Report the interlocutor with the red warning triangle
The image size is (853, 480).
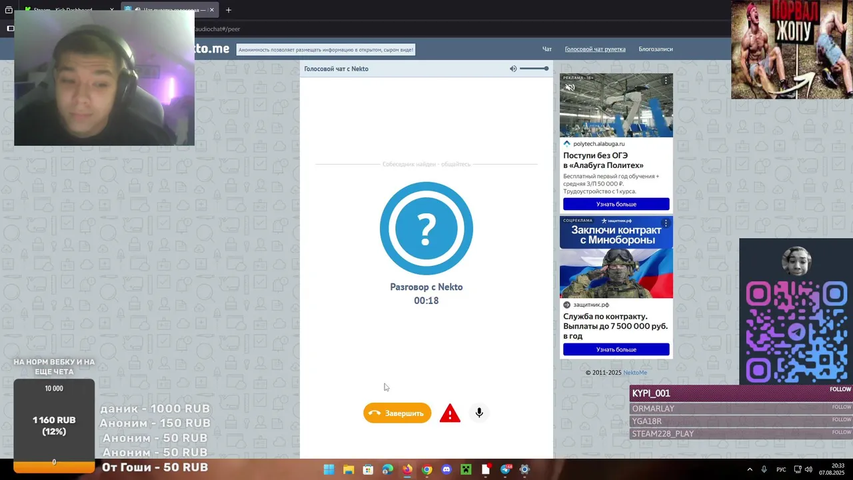pyautogui.click(x=450, y=413)
